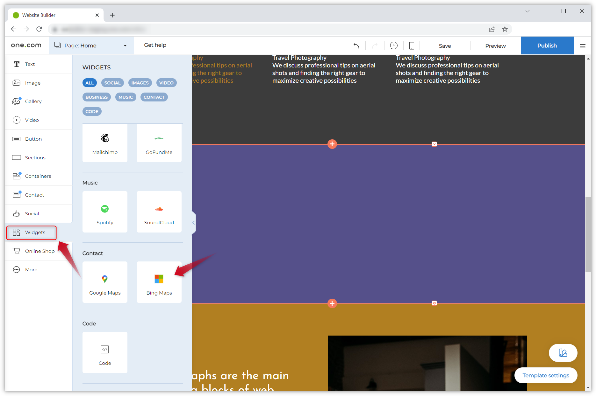Viewport: 596px width, 396px height.
Task: Open the version history clock icon
Action: [x=394, y=46]
